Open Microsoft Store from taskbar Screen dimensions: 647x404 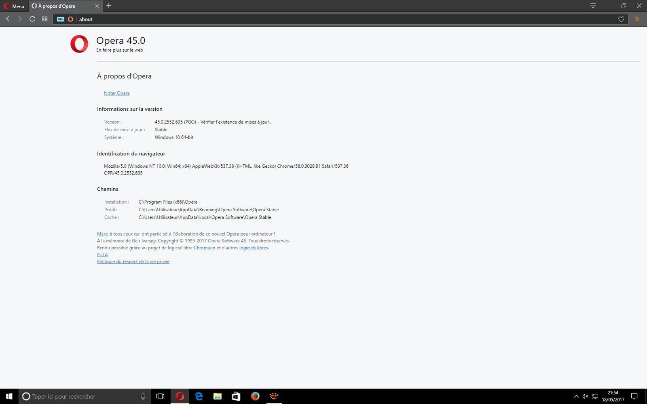pyautogui.click(x=236, y=396)
